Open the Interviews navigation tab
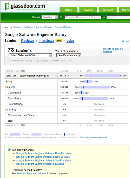This screenshot has height=178, width=130. [125, 10]
